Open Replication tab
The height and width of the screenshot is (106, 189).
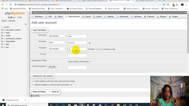point(122,16)
